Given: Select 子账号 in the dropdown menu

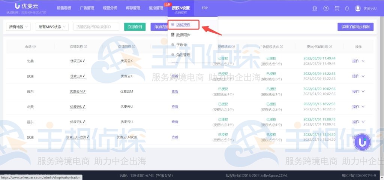Looking at the screenshot, I should 181,45.
